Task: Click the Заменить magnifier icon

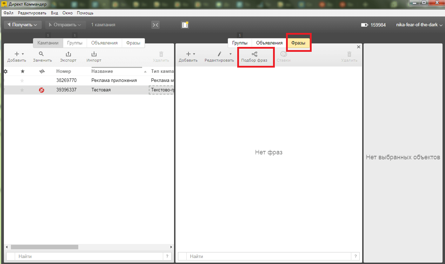Action: pyautogui.click(x=42, y=54)
